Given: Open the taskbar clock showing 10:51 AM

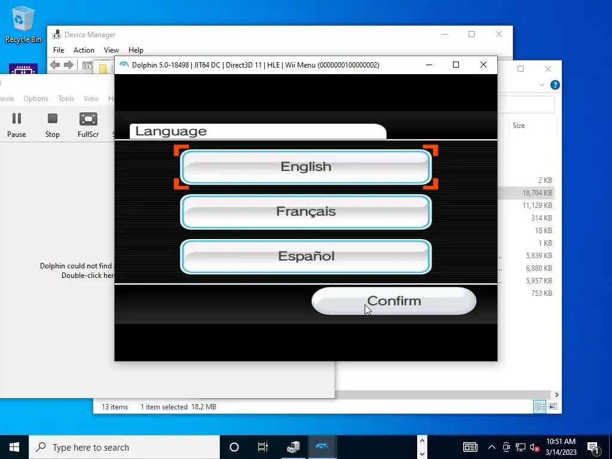Looking at the screenshot, I should click(561, 447).
